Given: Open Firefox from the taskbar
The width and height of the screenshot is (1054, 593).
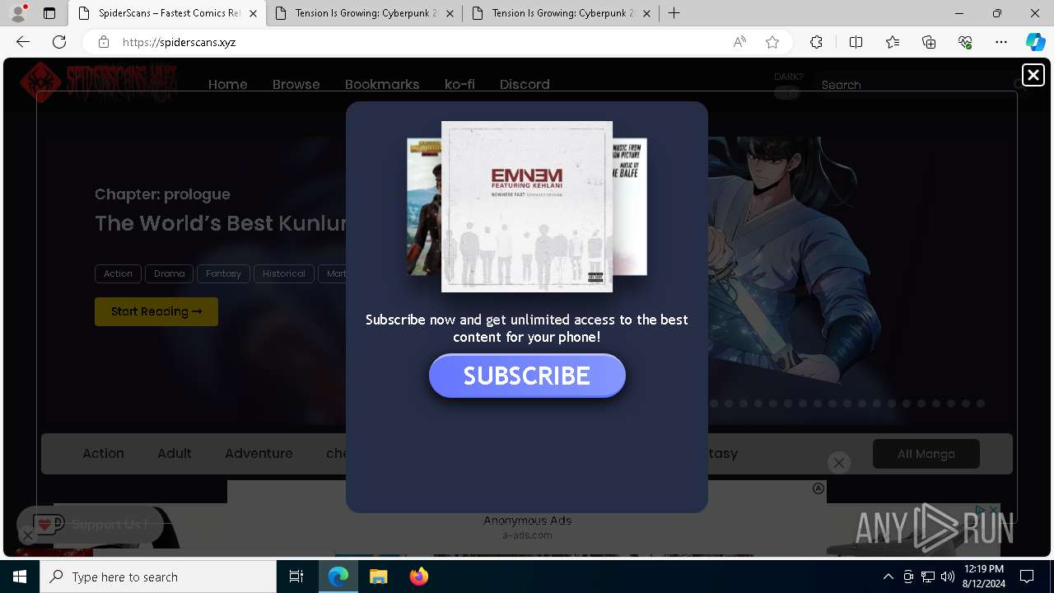Looking at the screenshot, I should (418, 577).
